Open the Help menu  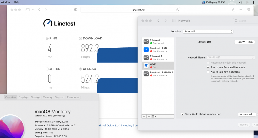pyautogui.click(x=17, y=2)
